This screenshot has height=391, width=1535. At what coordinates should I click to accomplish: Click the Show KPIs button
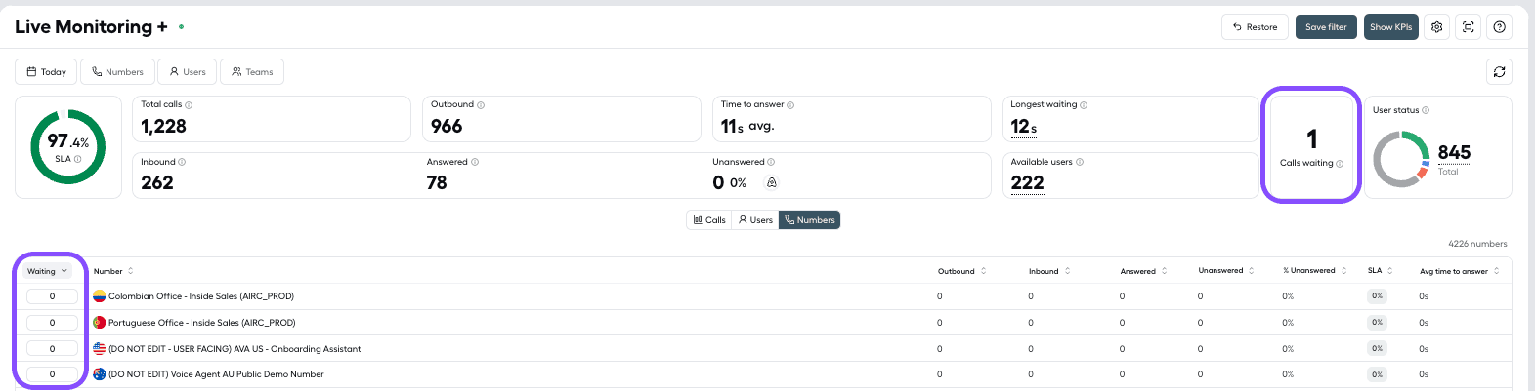pyautogui.click(x=1390, y=27)
